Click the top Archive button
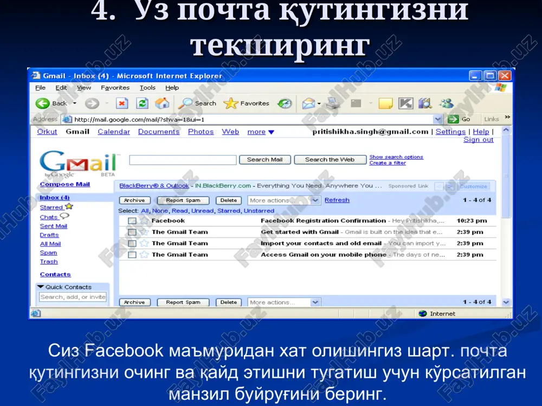Image resolution: width=542 pixels, height=406 pixels. [x=134, y=200]
